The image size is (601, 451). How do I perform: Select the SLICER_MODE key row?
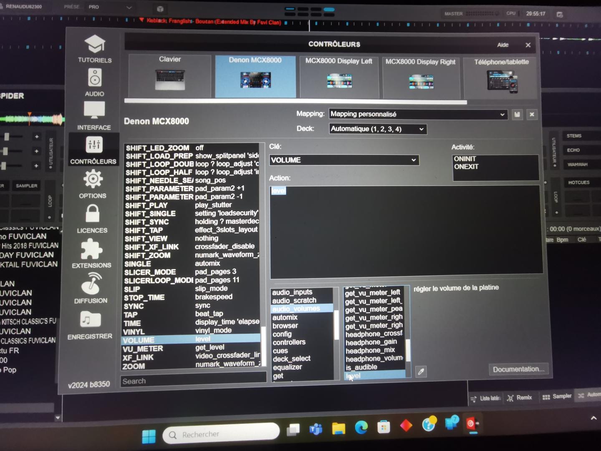pyautogui.click(x=192, y=272)
